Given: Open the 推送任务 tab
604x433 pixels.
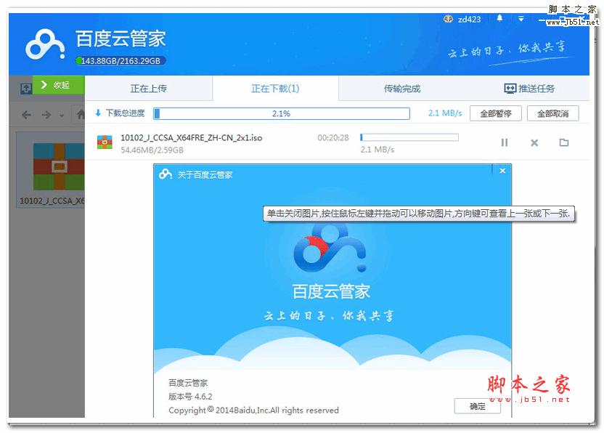Looking at the screenshot, I should tap(529, 89).
